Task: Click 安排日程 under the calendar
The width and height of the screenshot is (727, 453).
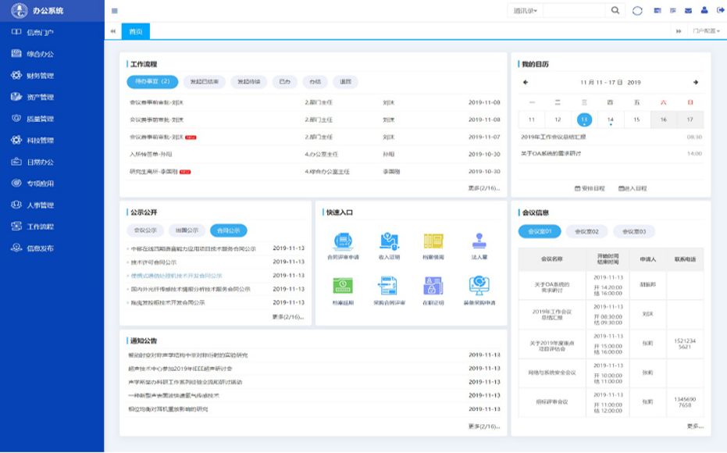Action: click(x=590, y=188)
